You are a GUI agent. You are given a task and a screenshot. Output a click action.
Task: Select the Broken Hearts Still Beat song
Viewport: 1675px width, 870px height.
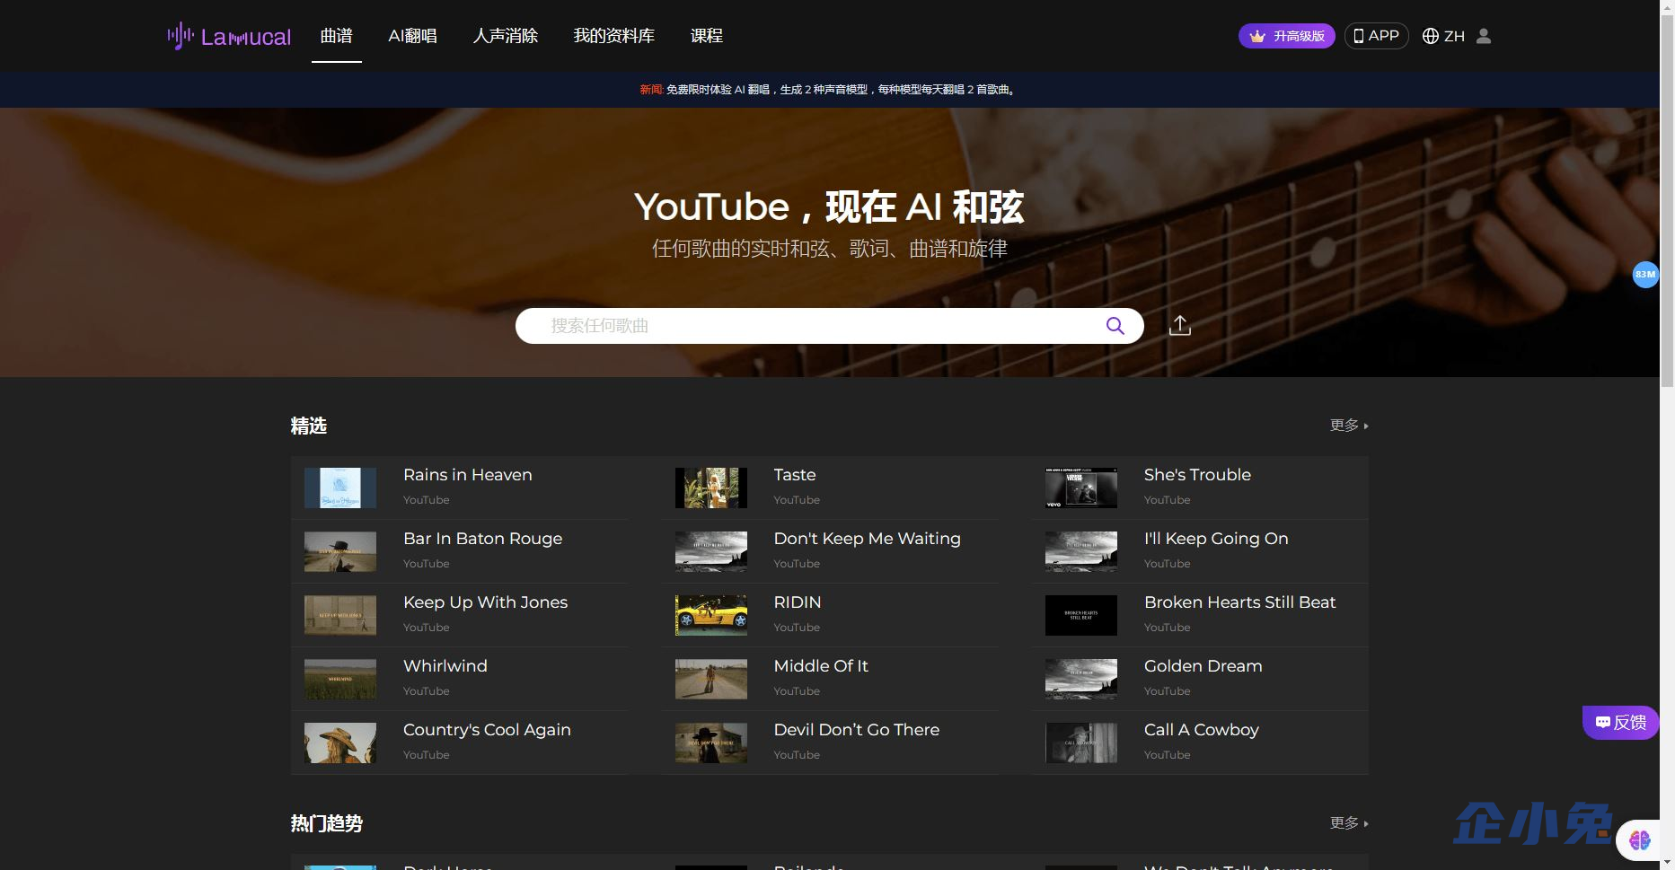point(1239,602)
